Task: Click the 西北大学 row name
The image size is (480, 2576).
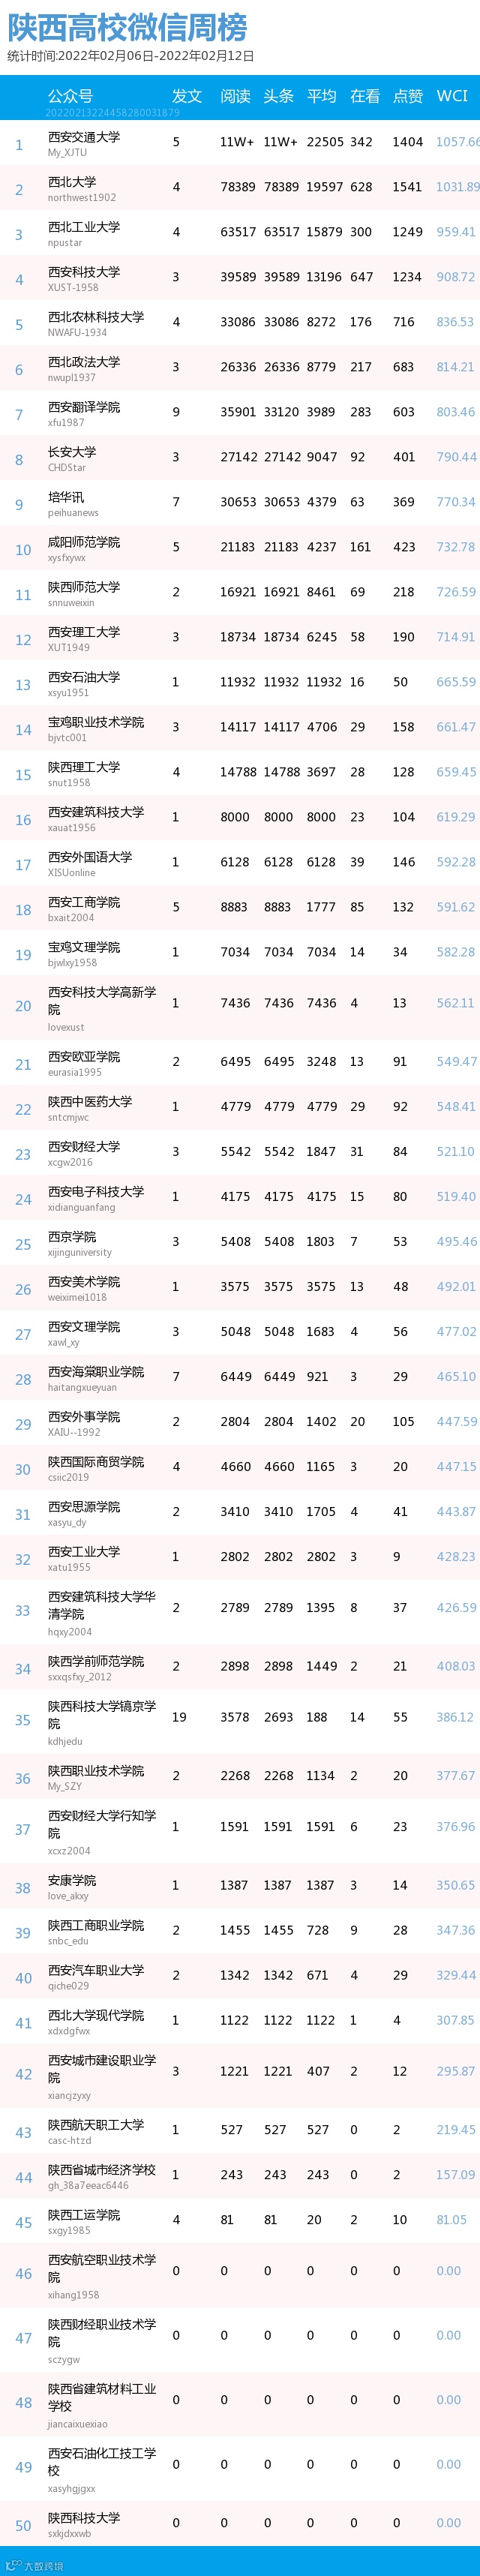Action: point(72,182)
